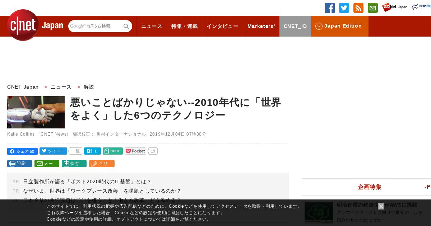The height and width of the screenshot is (226, 431).
Task: Go to CNET Japan home logo
Action: coord(35,25)
